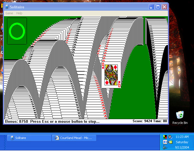Image resolution: width=194 pixels, height=151 pixels.
Task: Click the volume speaker tray icon
Action: coord(165,142)
